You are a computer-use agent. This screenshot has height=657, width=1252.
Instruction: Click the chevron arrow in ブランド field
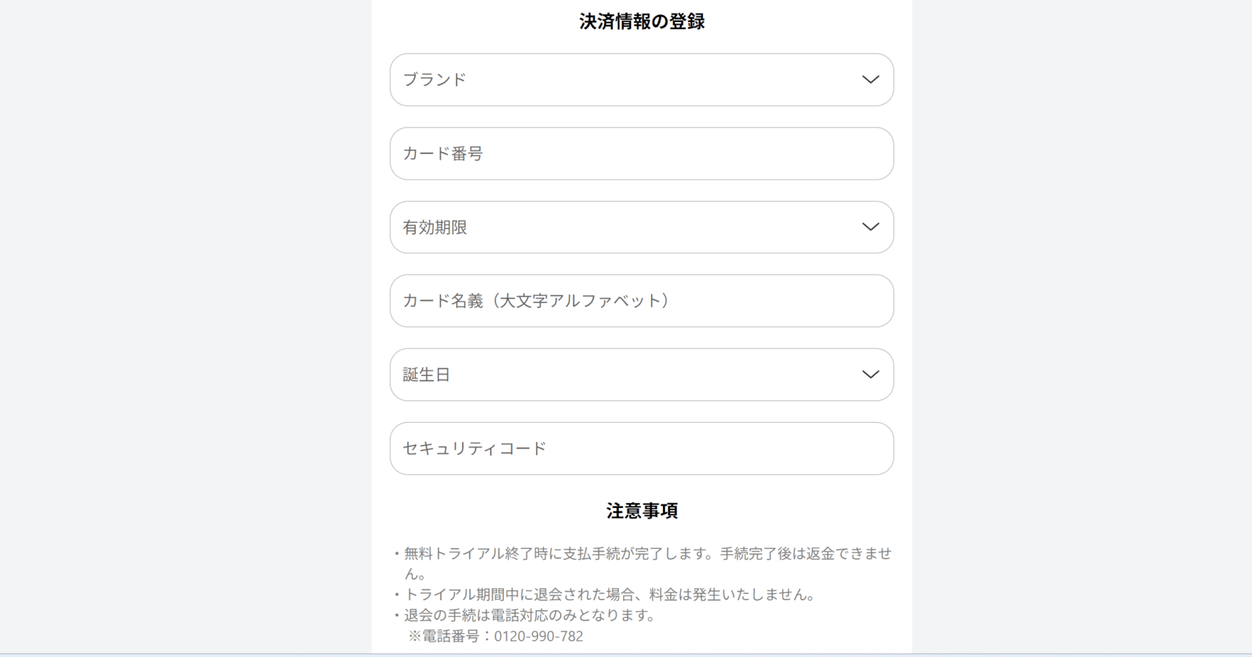pos(870,79)
